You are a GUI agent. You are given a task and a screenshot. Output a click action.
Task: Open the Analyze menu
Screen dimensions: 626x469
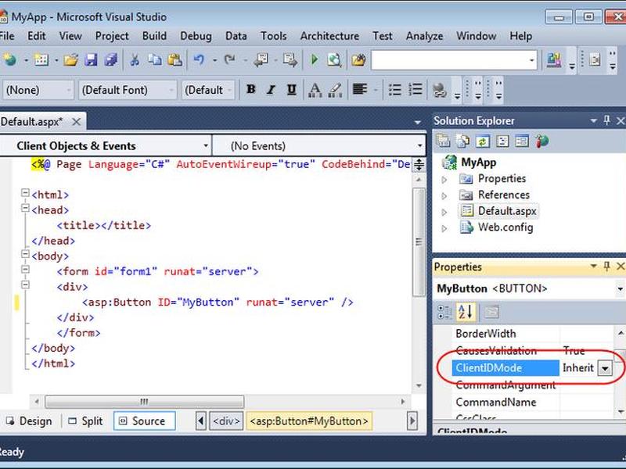tap(424, 36)
